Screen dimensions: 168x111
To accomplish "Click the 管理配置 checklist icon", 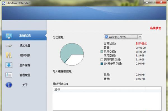I will [9, 75].
